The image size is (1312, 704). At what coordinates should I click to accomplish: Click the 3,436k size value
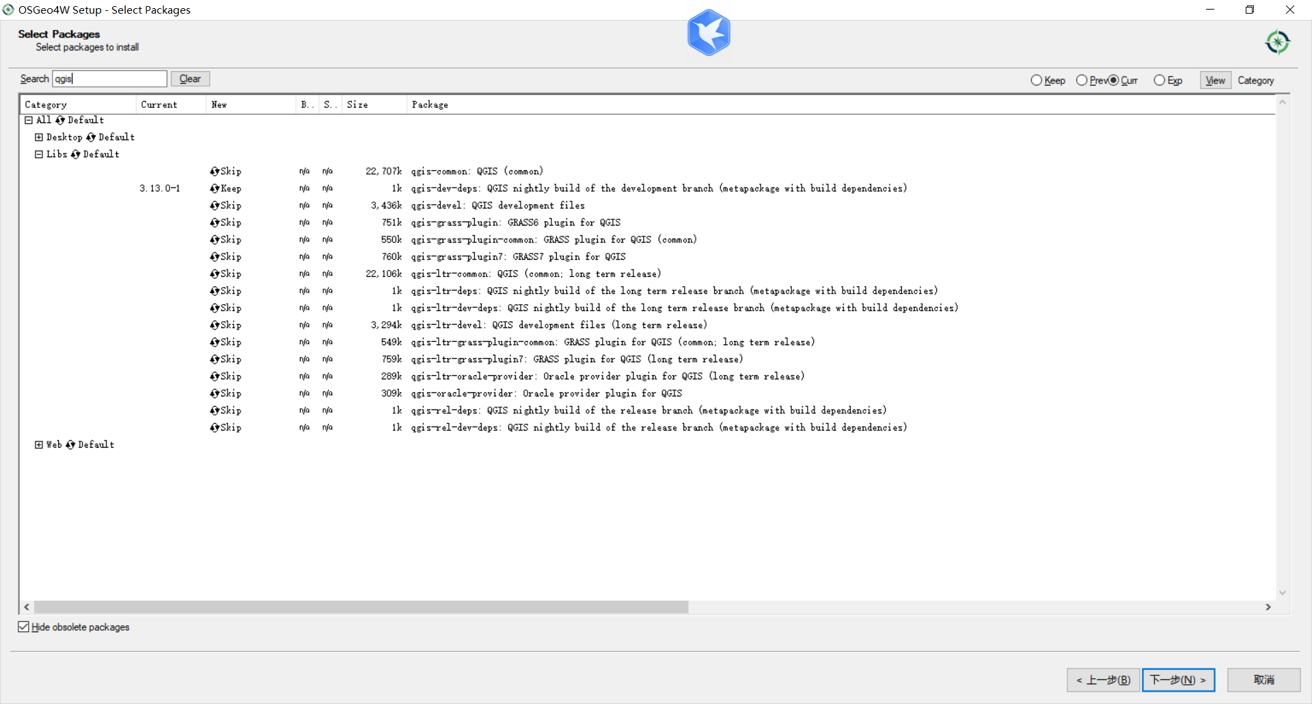(x=386, y=206)
